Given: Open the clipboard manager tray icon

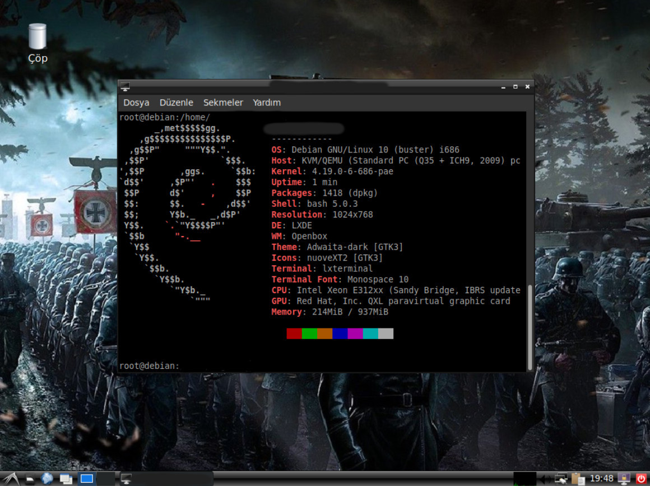Looking at the screenshot, I should pos(578,479).
